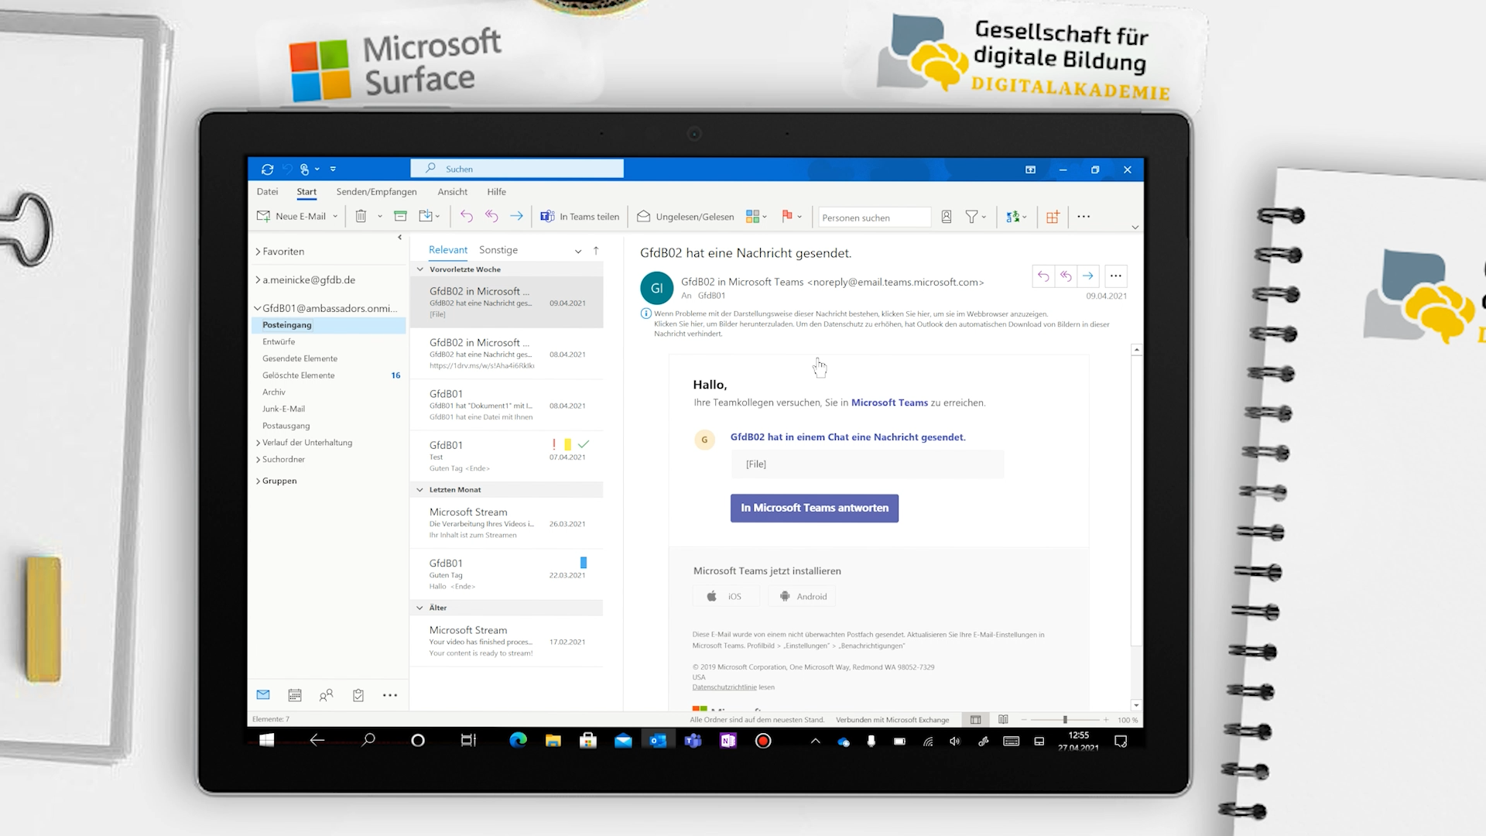This screenshot has width=1486, height=836.
Task: Click Reply All icon in message header
Action: click(x=1066, y=276)
